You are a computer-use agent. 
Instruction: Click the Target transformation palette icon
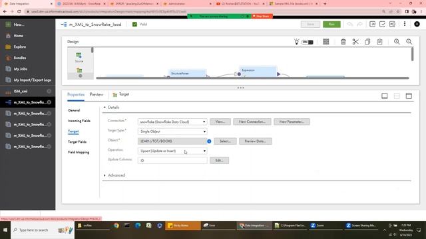point(79,71)
